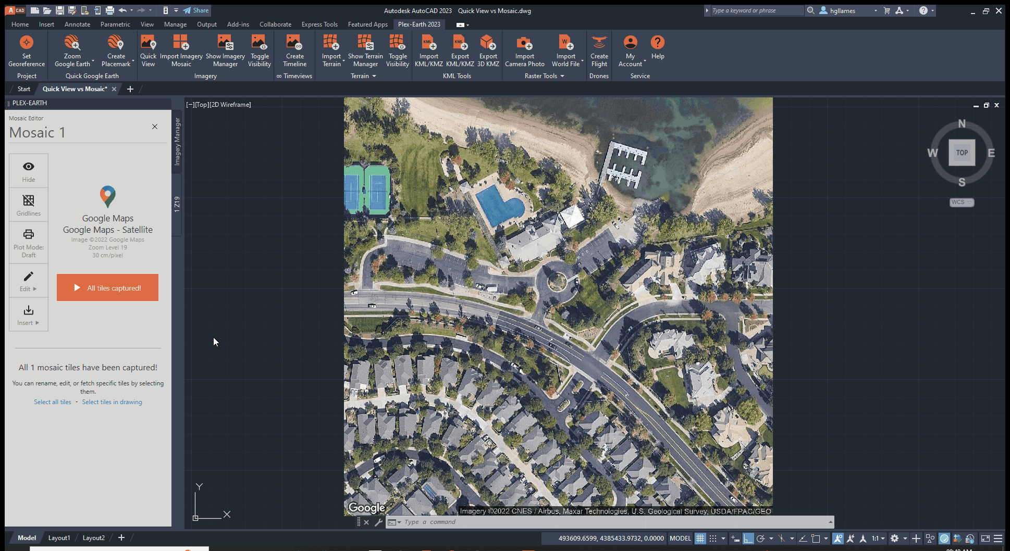Click the Plot printer icon in title bar

pos(109,10)
